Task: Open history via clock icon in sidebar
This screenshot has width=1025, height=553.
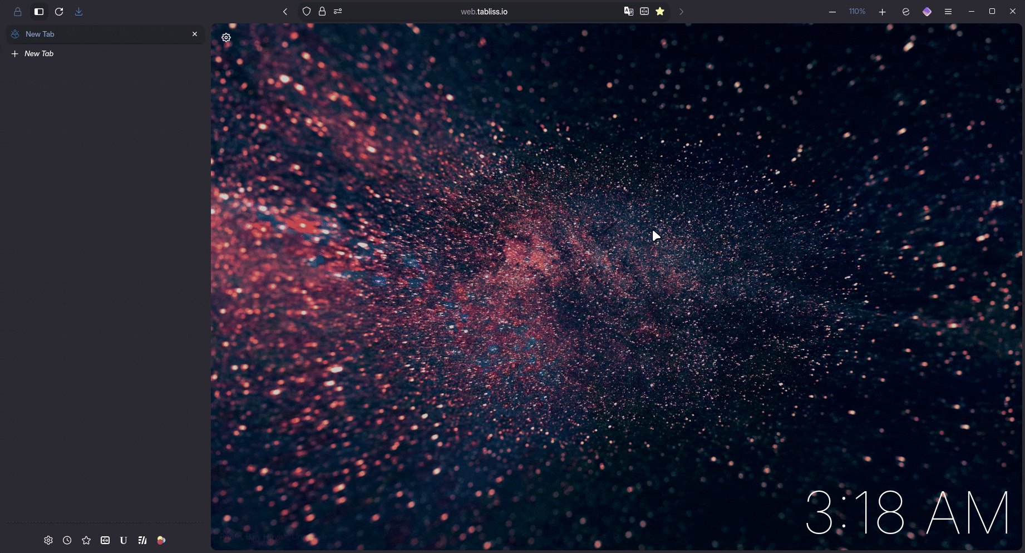Action: click(x=67, y=540)
